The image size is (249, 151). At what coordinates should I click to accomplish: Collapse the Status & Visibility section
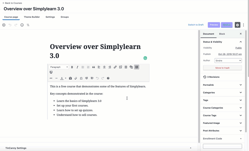tap(240, 42)
